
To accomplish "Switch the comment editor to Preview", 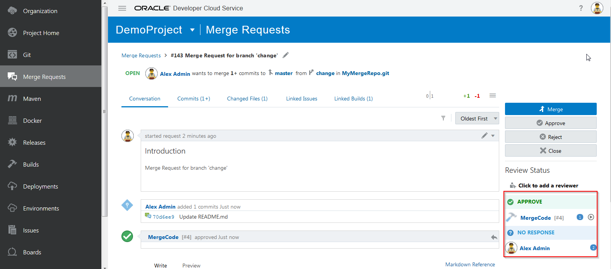I will tap(191, 266).
